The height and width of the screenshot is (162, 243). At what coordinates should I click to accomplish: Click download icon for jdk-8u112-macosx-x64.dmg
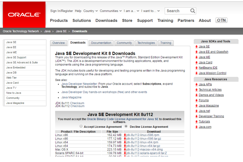(125, 149)
